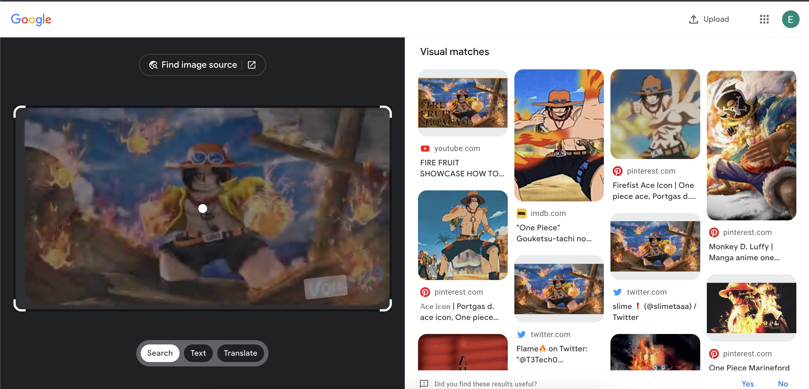The image size is (809, 389).
Task: Click the feedback icon beside results question
Action: [x=424, y=384]
